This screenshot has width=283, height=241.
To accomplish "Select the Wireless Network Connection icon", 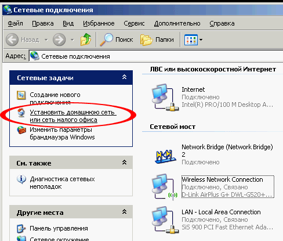I will 165,187.
